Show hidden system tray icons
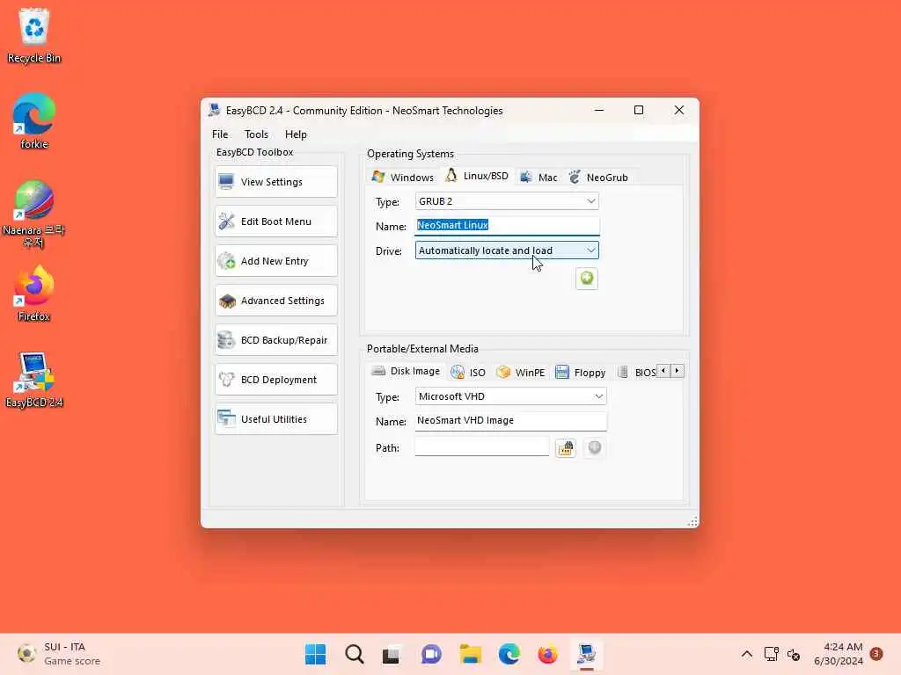 click(746, 654)
